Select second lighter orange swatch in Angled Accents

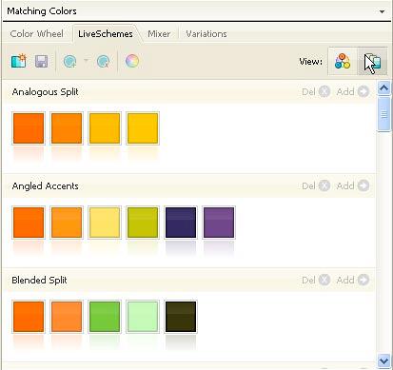click(67, 223)
